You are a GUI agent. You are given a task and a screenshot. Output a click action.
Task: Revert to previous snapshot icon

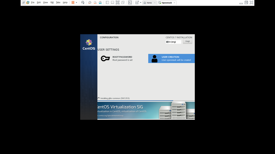coord(95,2)
